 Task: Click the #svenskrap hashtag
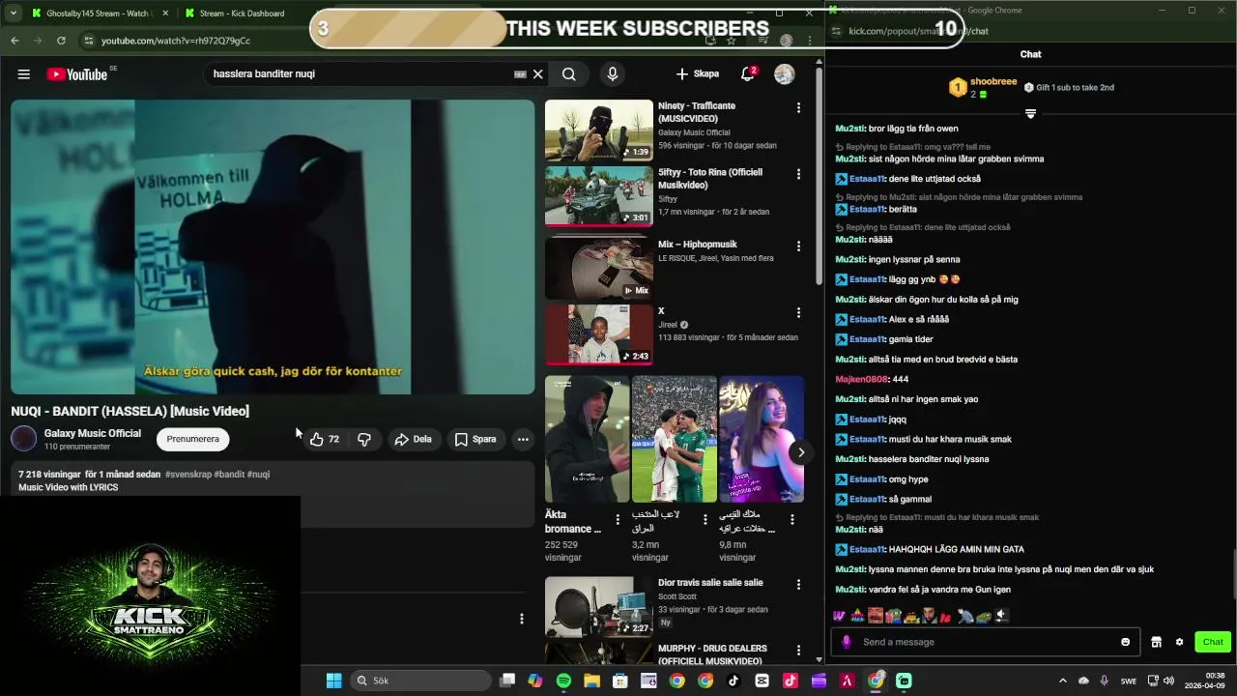click(188, 475)
